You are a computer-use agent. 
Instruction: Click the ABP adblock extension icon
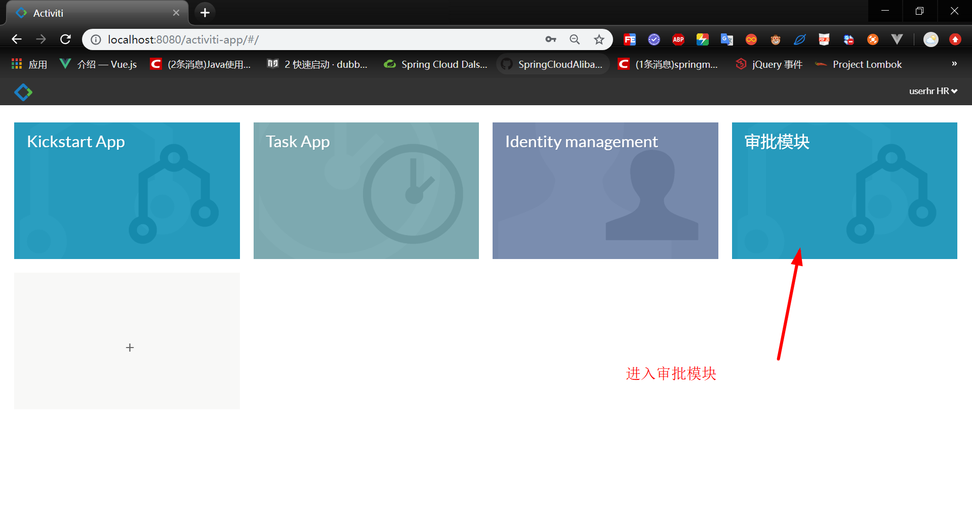(x=678, y=39)
